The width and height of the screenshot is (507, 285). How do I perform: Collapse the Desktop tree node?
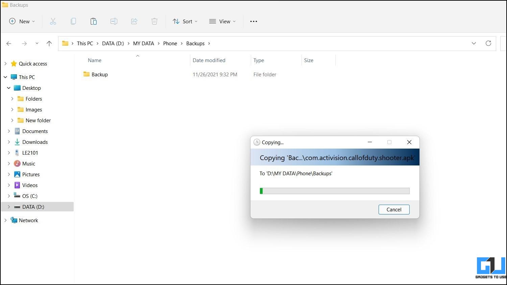pyautogui.click(x=9, y=88)
